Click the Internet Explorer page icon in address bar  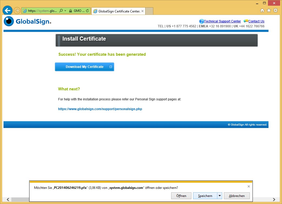coord(25,11)
